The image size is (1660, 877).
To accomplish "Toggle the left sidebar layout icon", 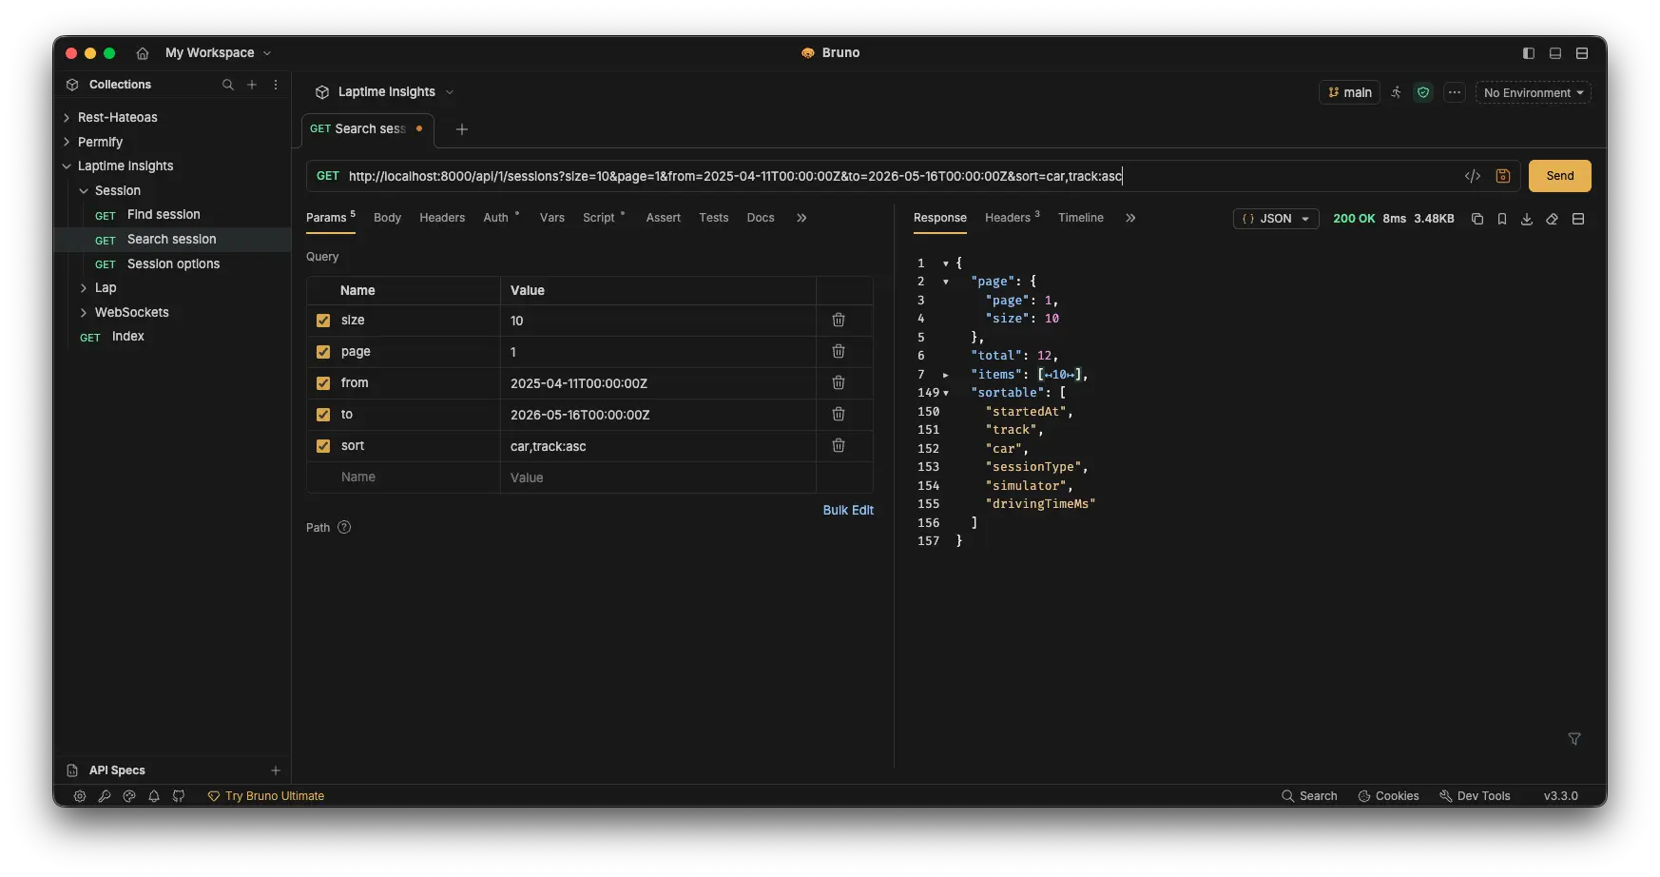I will 1529,53.
